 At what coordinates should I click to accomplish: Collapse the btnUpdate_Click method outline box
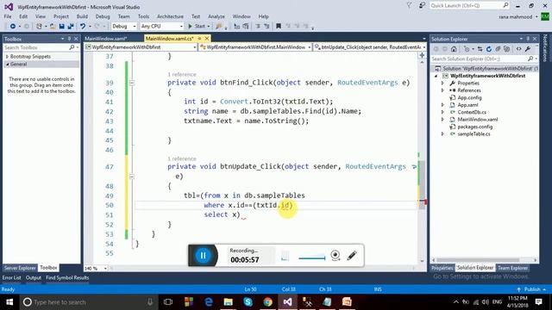[132, 177]
